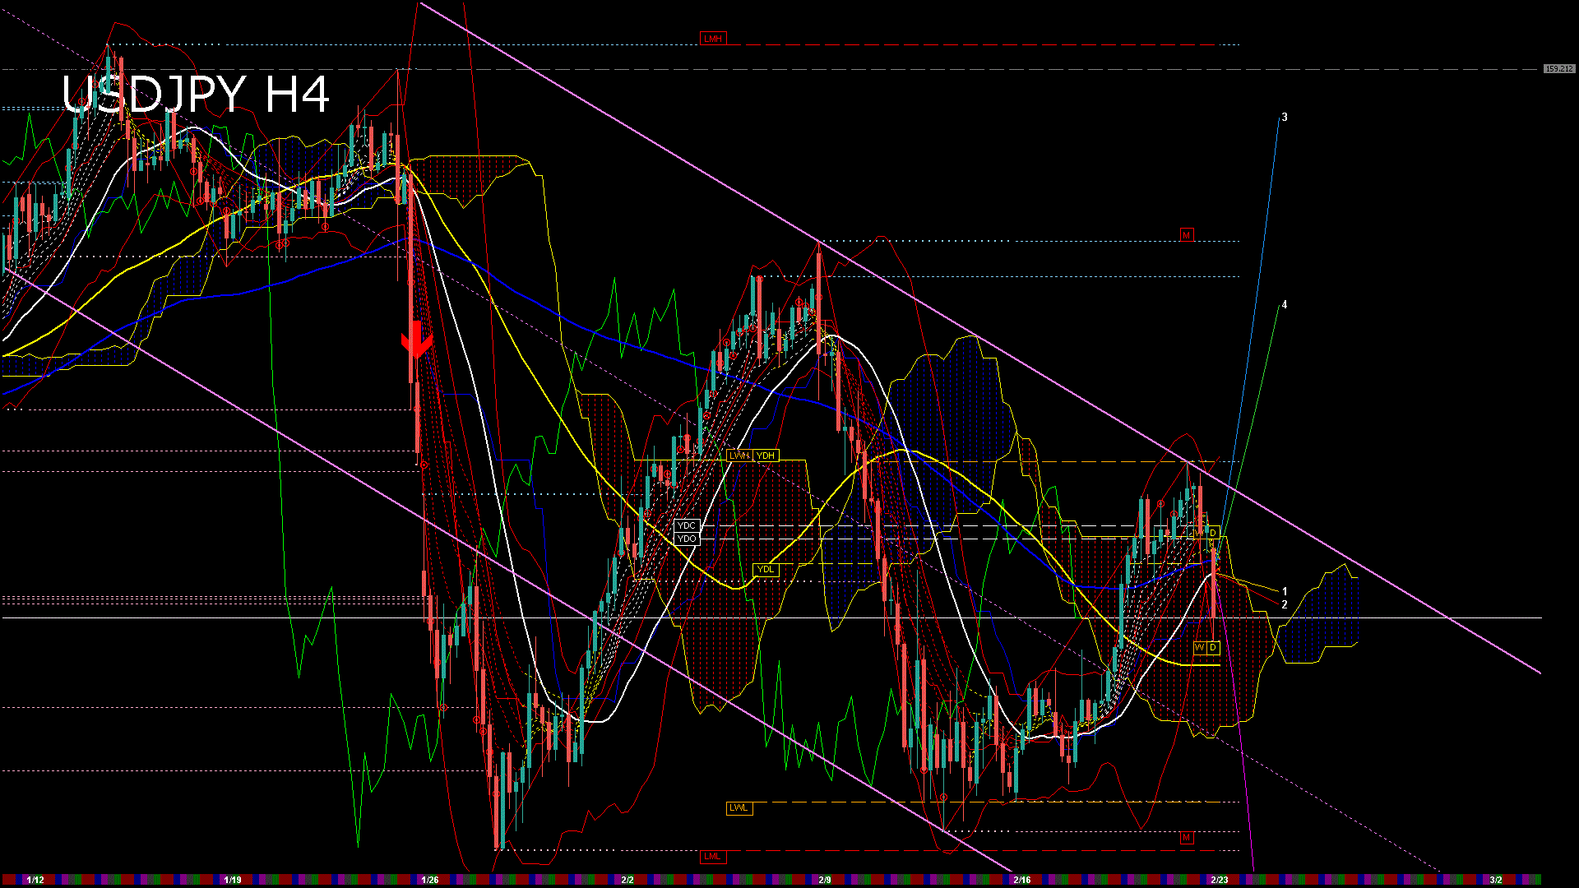
Task: Click the 159.212 price tag on the right
Action: 1559,69
